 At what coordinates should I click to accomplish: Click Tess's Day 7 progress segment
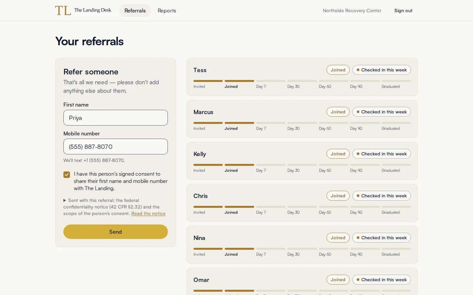(271, 81)
